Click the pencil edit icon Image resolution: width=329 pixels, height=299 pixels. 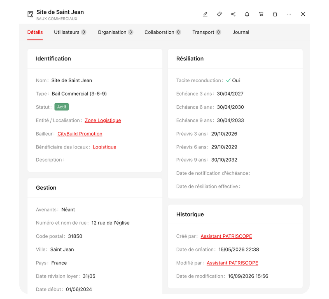[x=205, y=14]
